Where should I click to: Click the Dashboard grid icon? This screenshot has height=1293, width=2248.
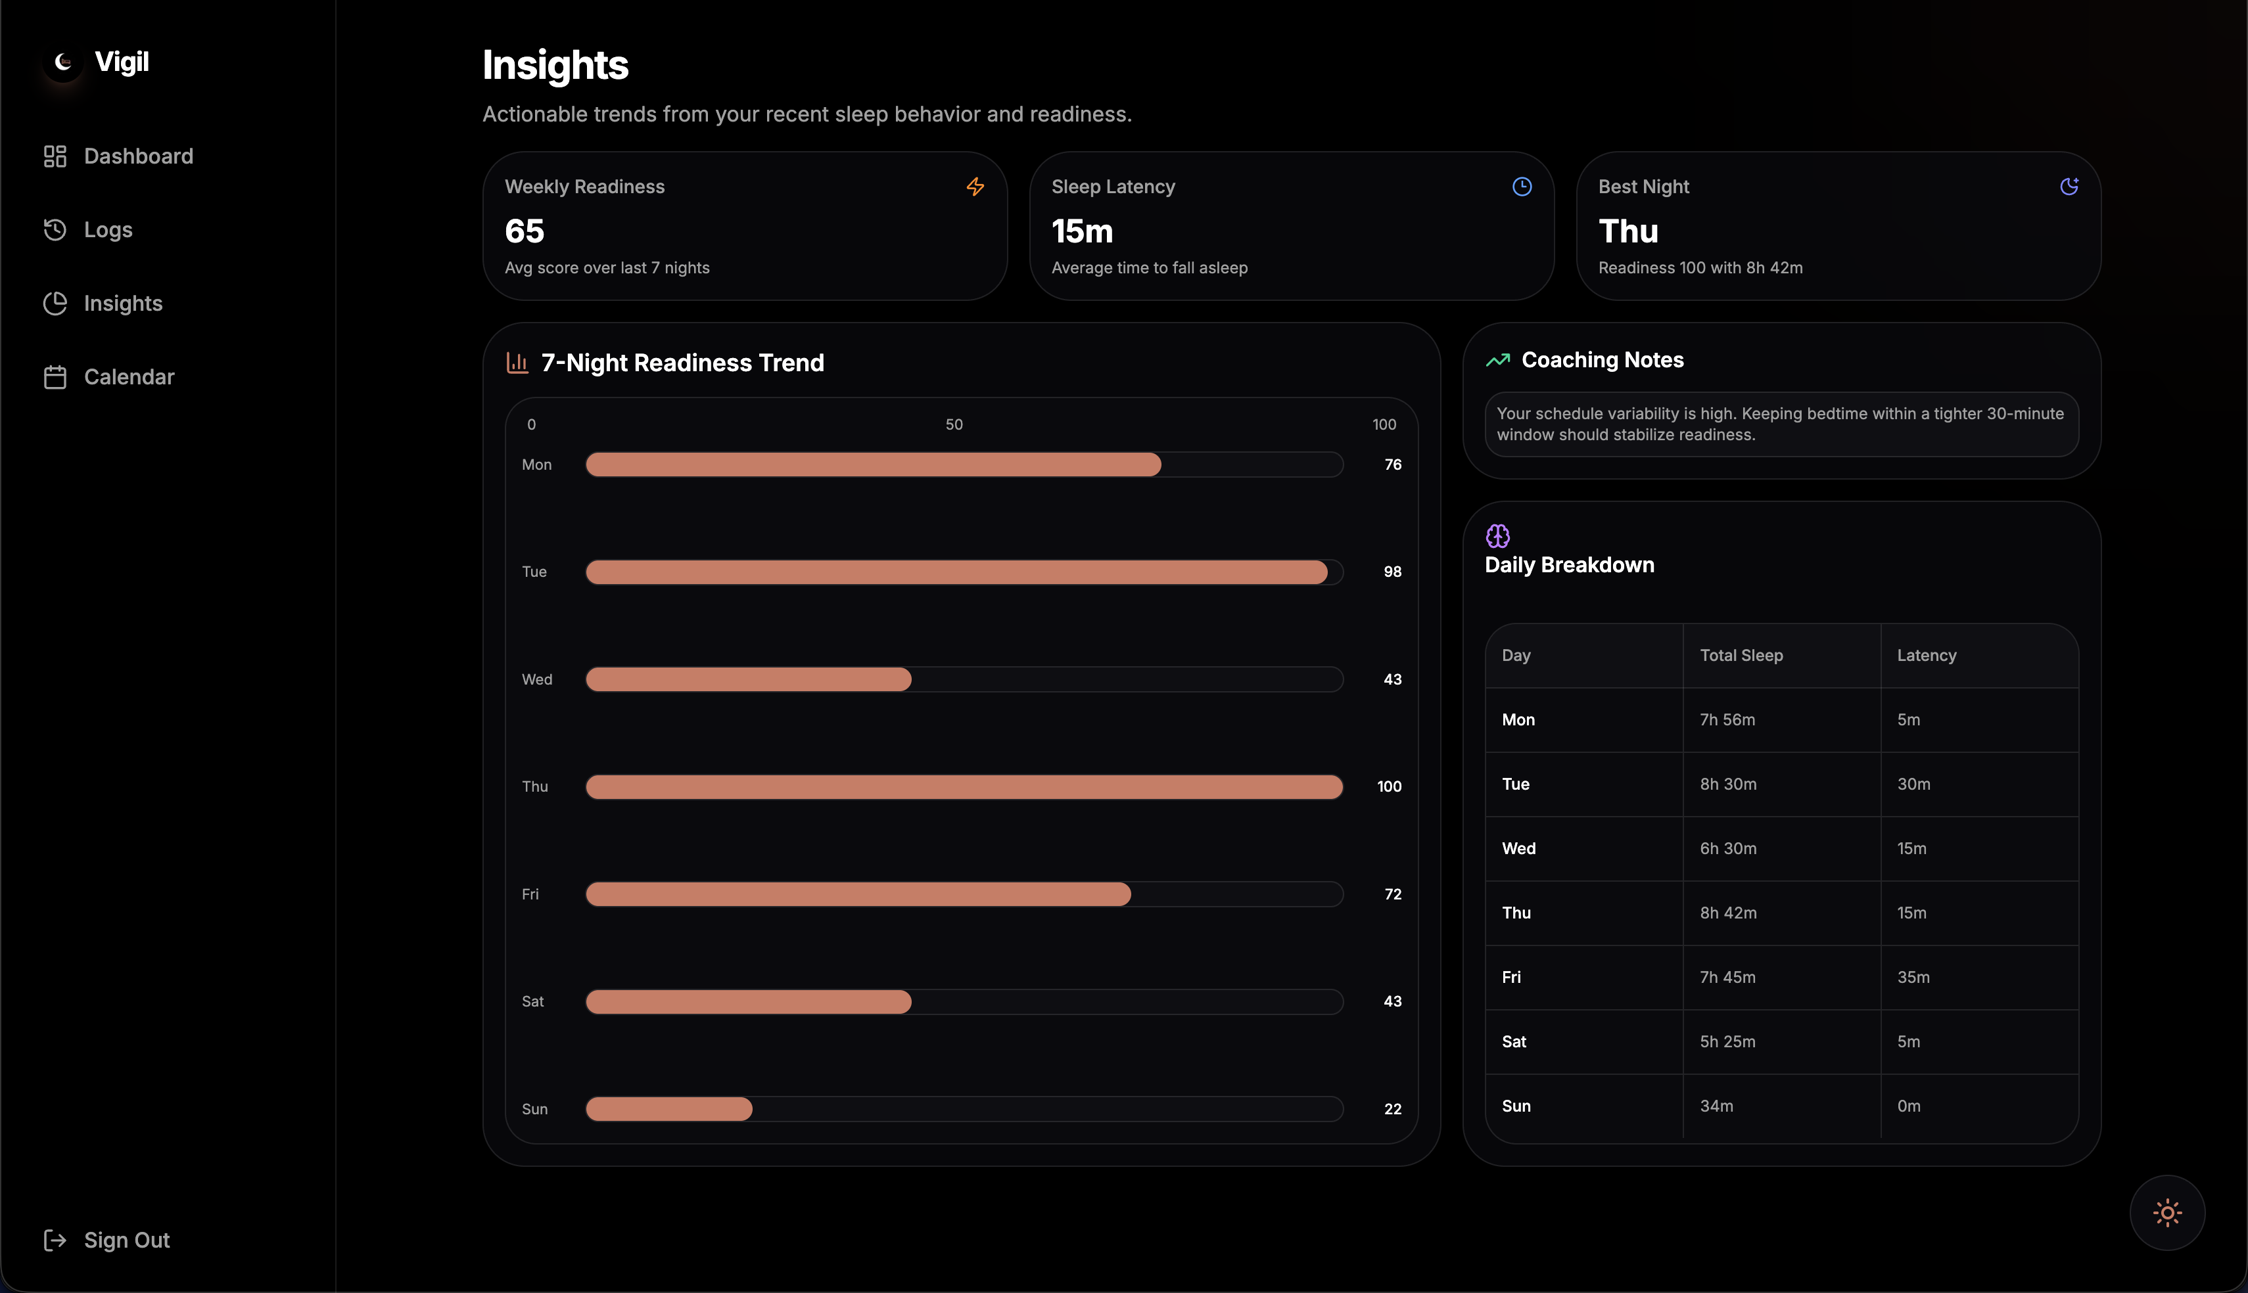pyautogui.click(x=55, y=156)
